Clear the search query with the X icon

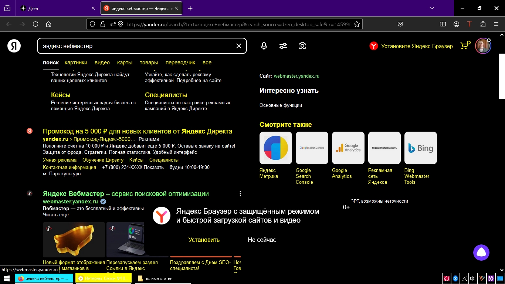(239, 46)
